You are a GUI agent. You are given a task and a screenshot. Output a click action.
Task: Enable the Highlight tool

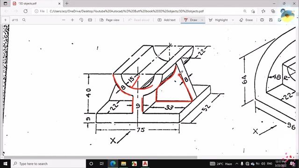(x=218, y=20)
